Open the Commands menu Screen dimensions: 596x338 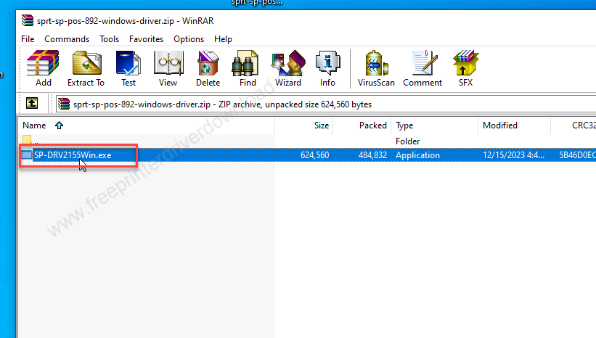(x=67, y=39)
